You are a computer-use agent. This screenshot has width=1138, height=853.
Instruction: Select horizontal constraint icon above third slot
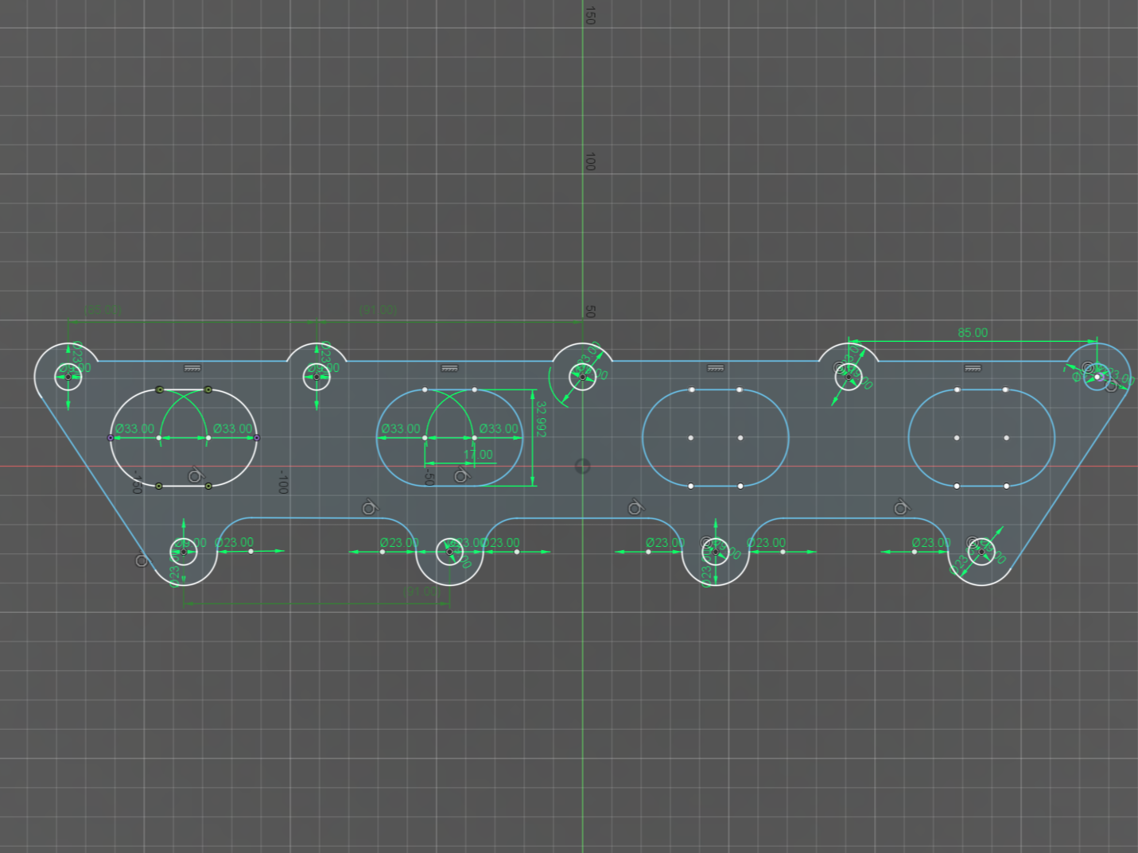(716, 368)
